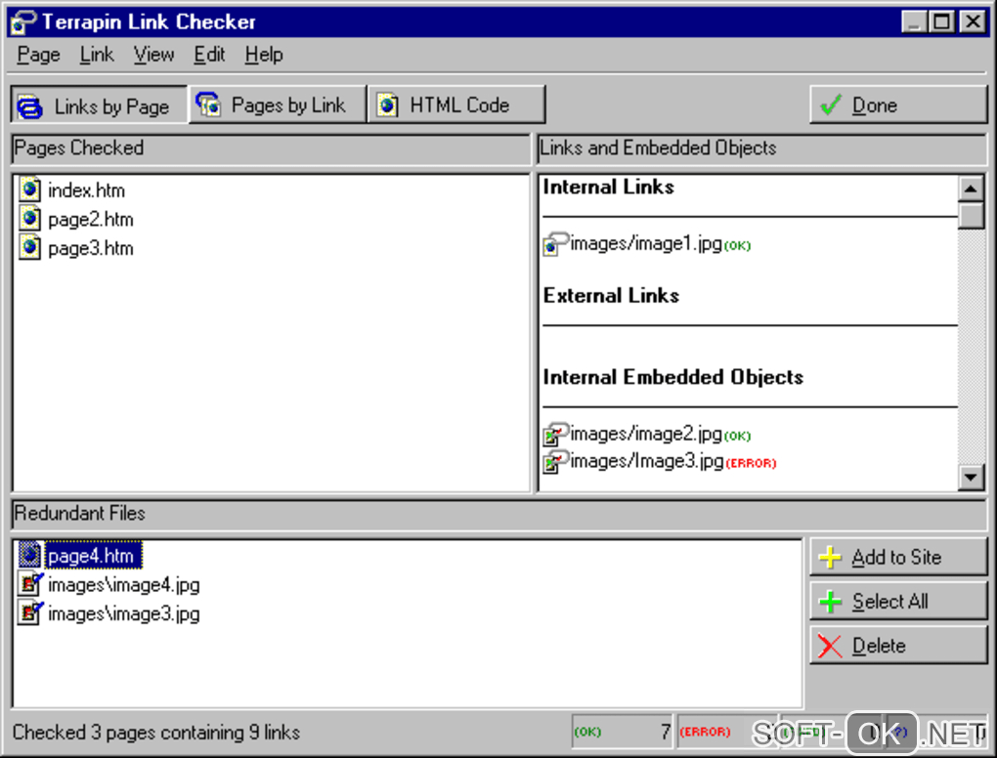The width and height of the screenshot is (997, 758).
Task: Click the OK count in status bar
Action: coord(622,732)
